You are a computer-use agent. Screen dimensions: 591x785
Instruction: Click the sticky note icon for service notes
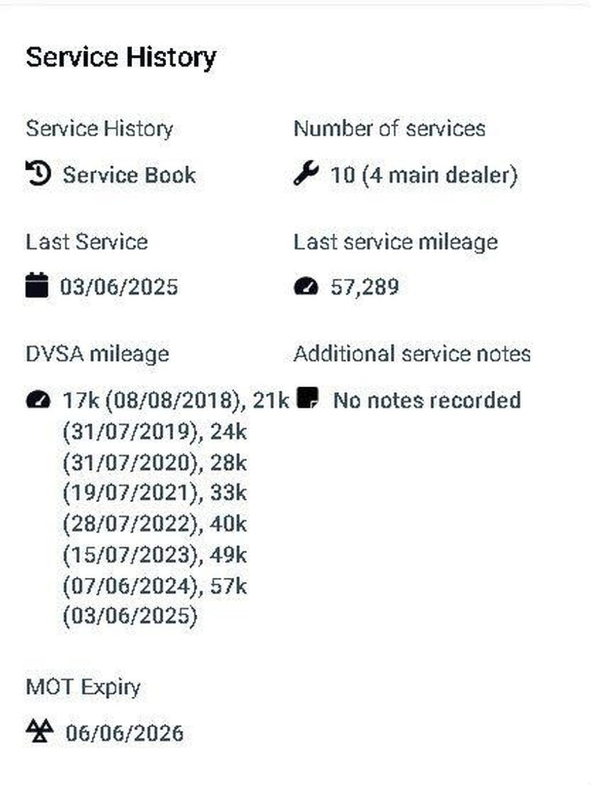tap(308, 398)
